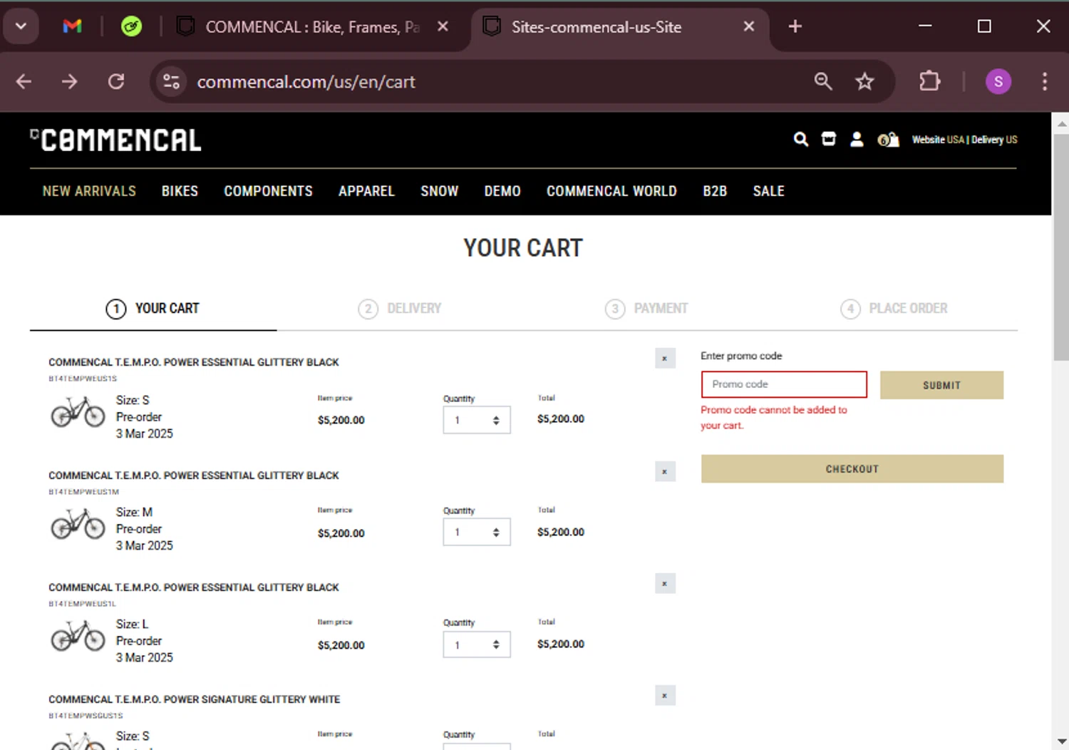Click page vertical scrollbar thumb
Screen dimensions: 1069x750
click(1061, 248)
